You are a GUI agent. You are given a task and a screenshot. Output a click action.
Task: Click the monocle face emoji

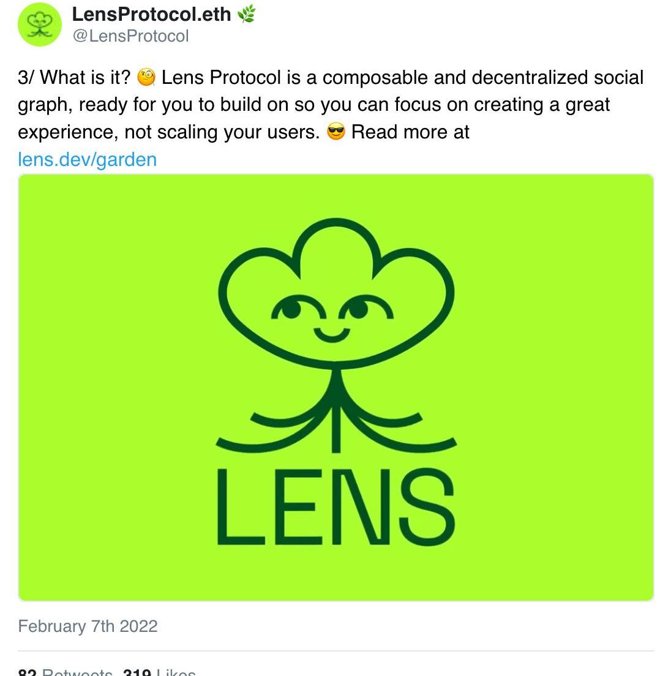tap(146, 78)
